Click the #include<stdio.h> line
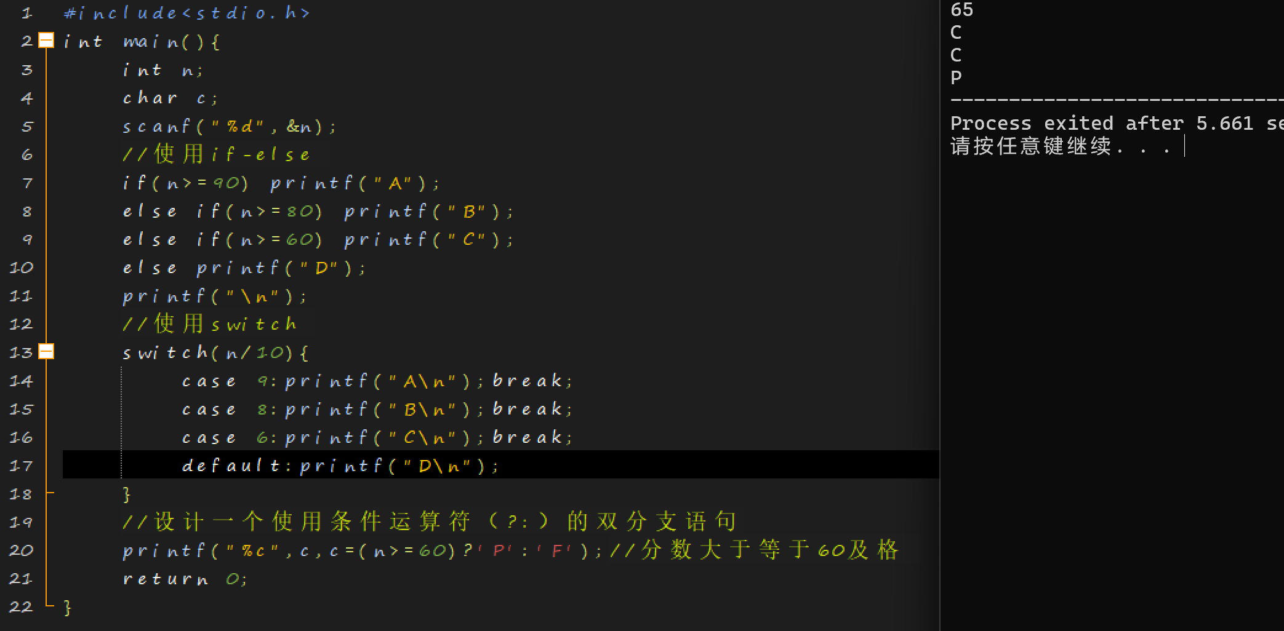This screenshot has height=631, width=1284. coord(187,13)
